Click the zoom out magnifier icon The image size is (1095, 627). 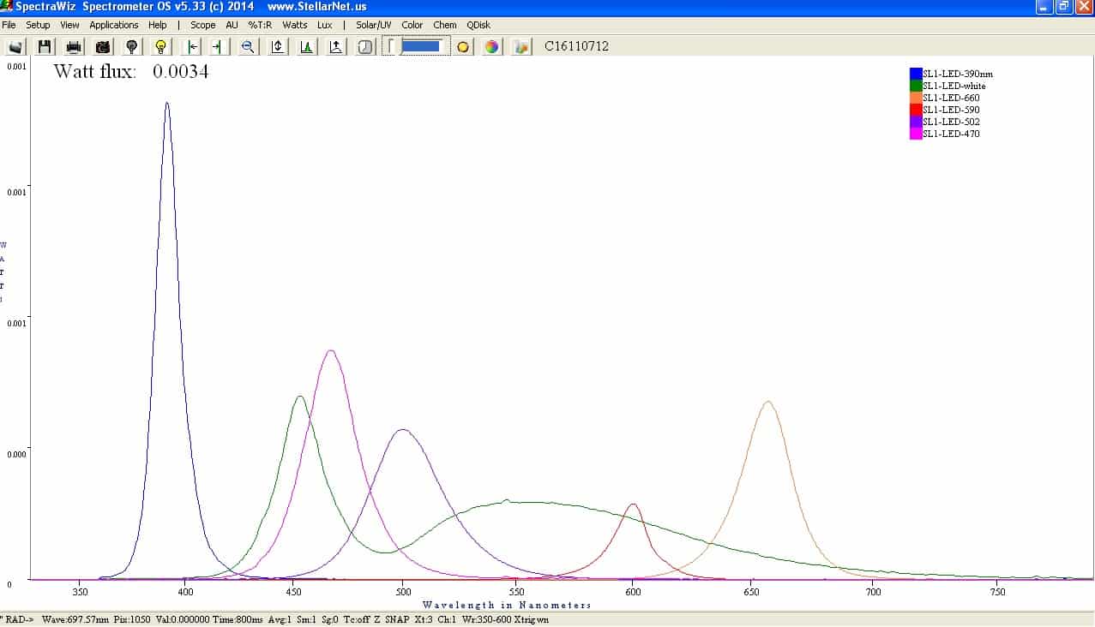[248, 46]
